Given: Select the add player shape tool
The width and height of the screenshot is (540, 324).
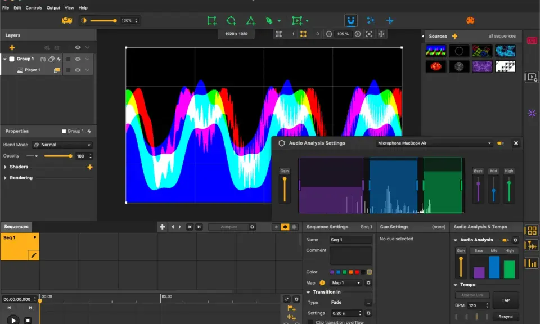Looking at the screenshot, I should [x=297, y=21].
